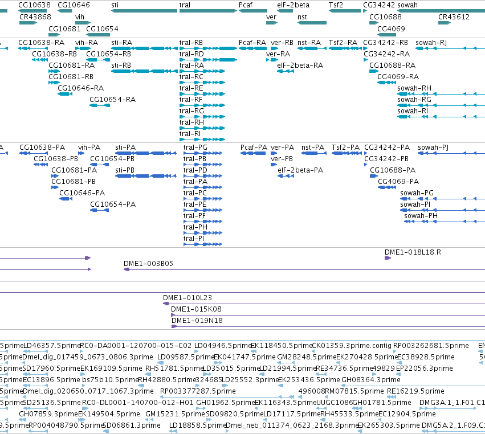Click CG10646 gene label
Viewport: 485px width, 434px height.
pos(74,5)
